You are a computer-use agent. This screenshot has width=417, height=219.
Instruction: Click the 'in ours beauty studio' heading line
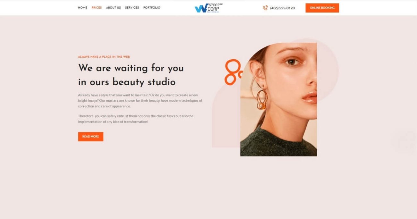(127, 82)
